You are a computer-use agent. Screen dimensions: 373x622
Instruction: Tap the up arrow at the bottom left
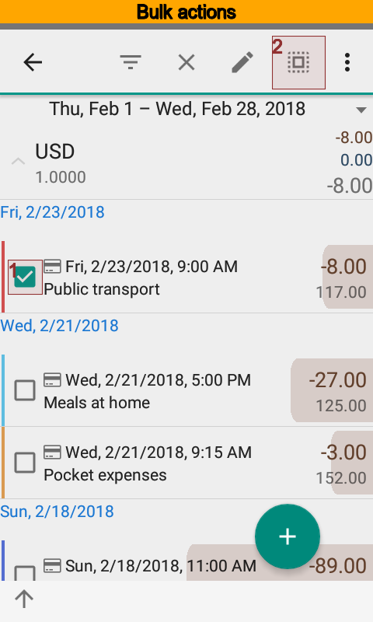pos(24,599)
